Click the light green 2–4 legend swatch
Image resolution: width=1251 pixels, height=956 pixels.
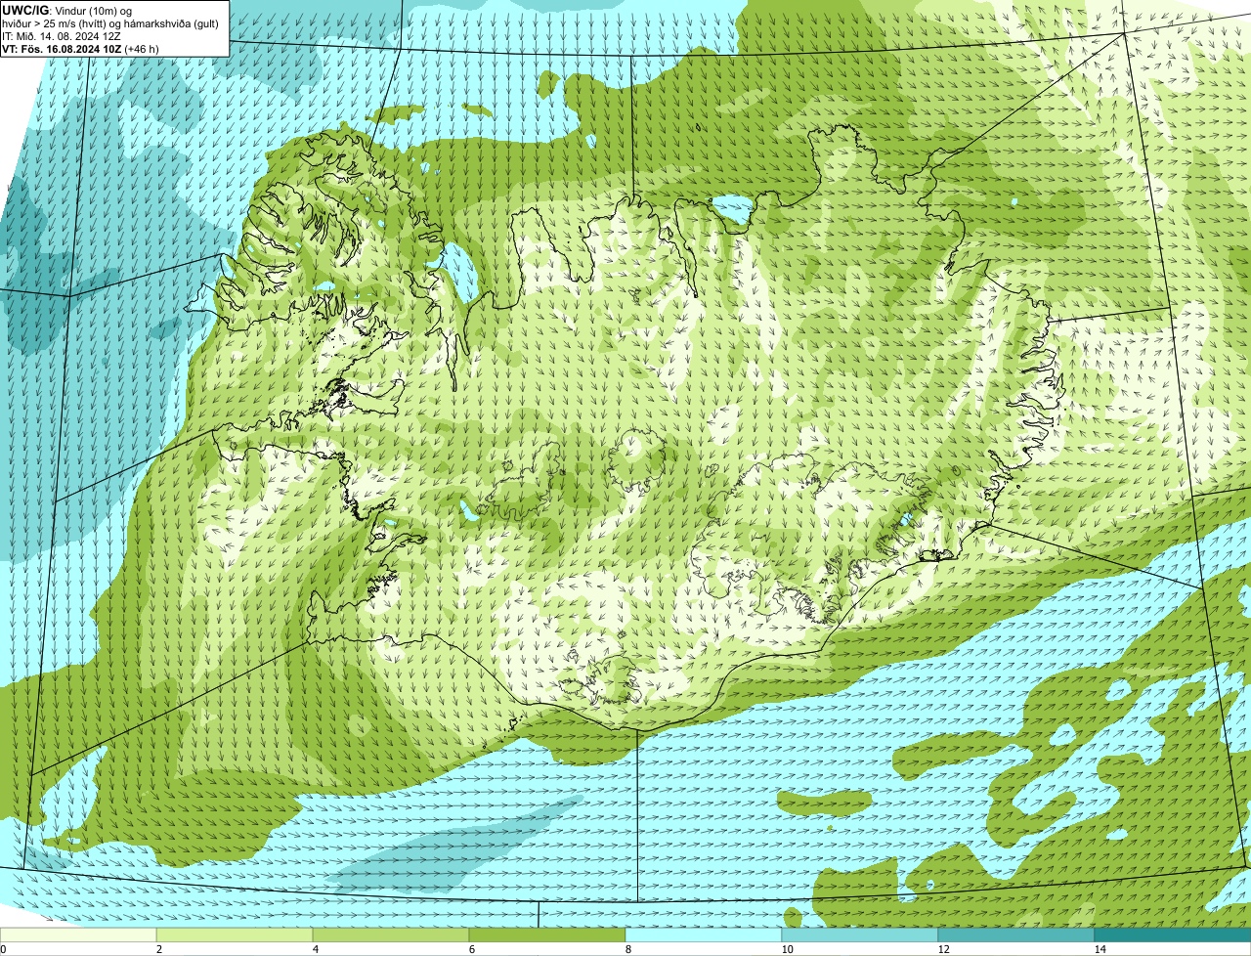235,934
